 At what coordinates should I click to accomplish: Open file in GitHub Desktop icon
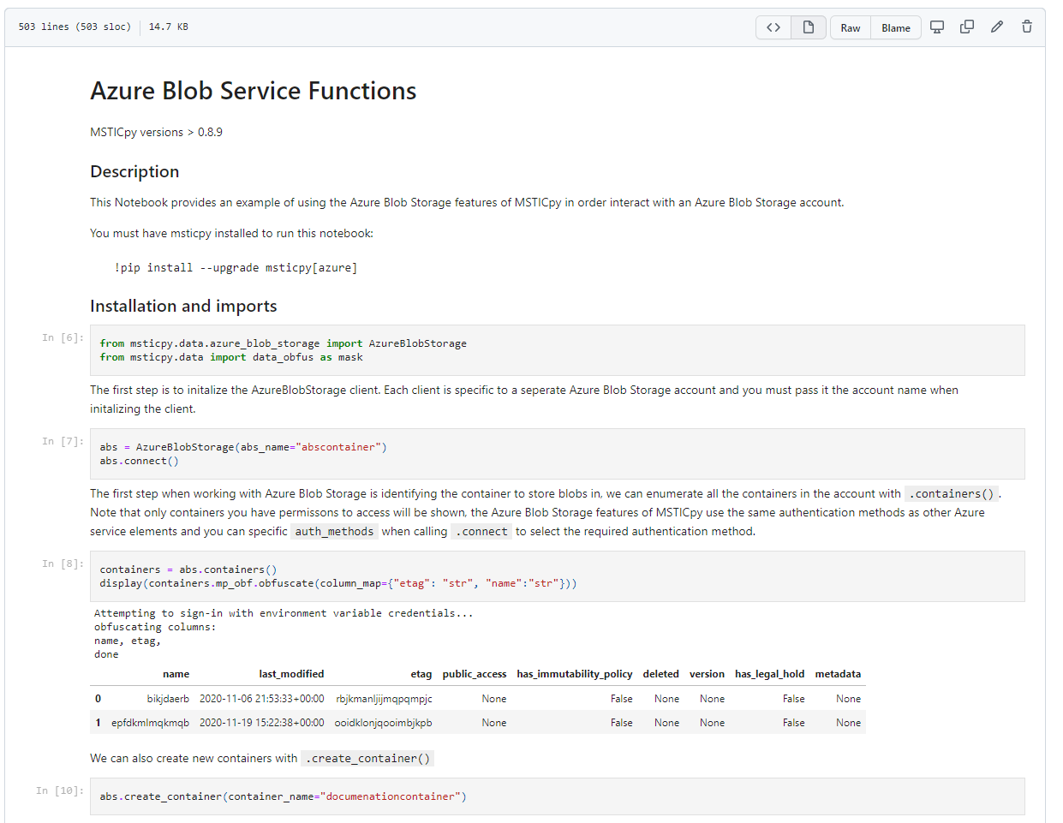pos(937,27)
